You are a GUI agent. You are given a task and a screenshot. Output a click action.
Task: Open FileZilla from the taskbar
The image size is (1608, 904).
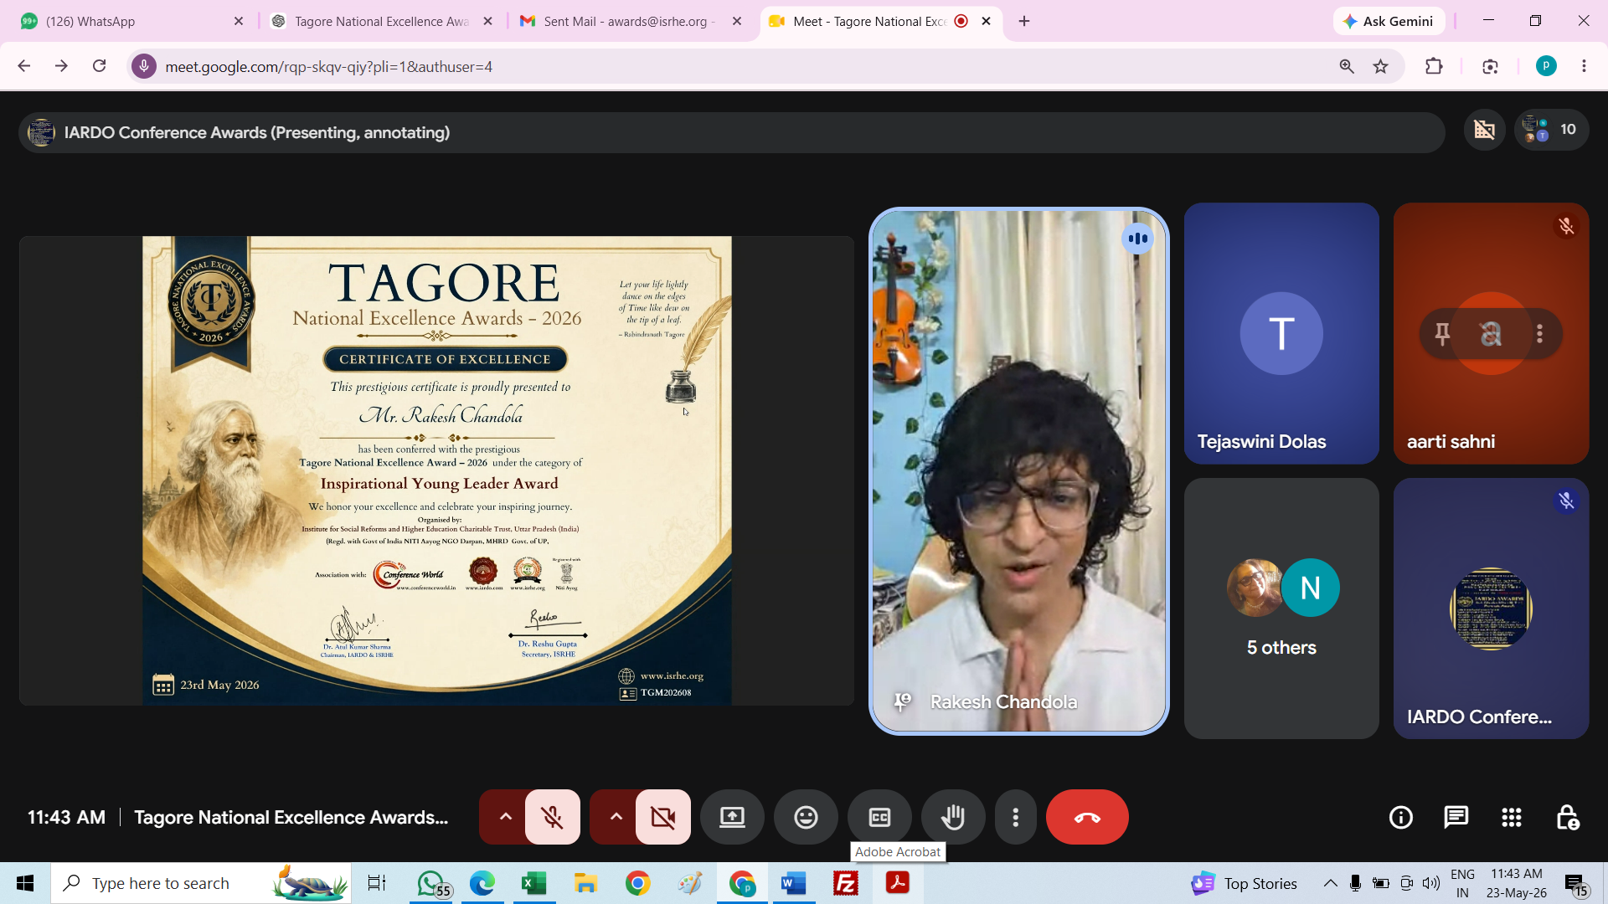845,883
